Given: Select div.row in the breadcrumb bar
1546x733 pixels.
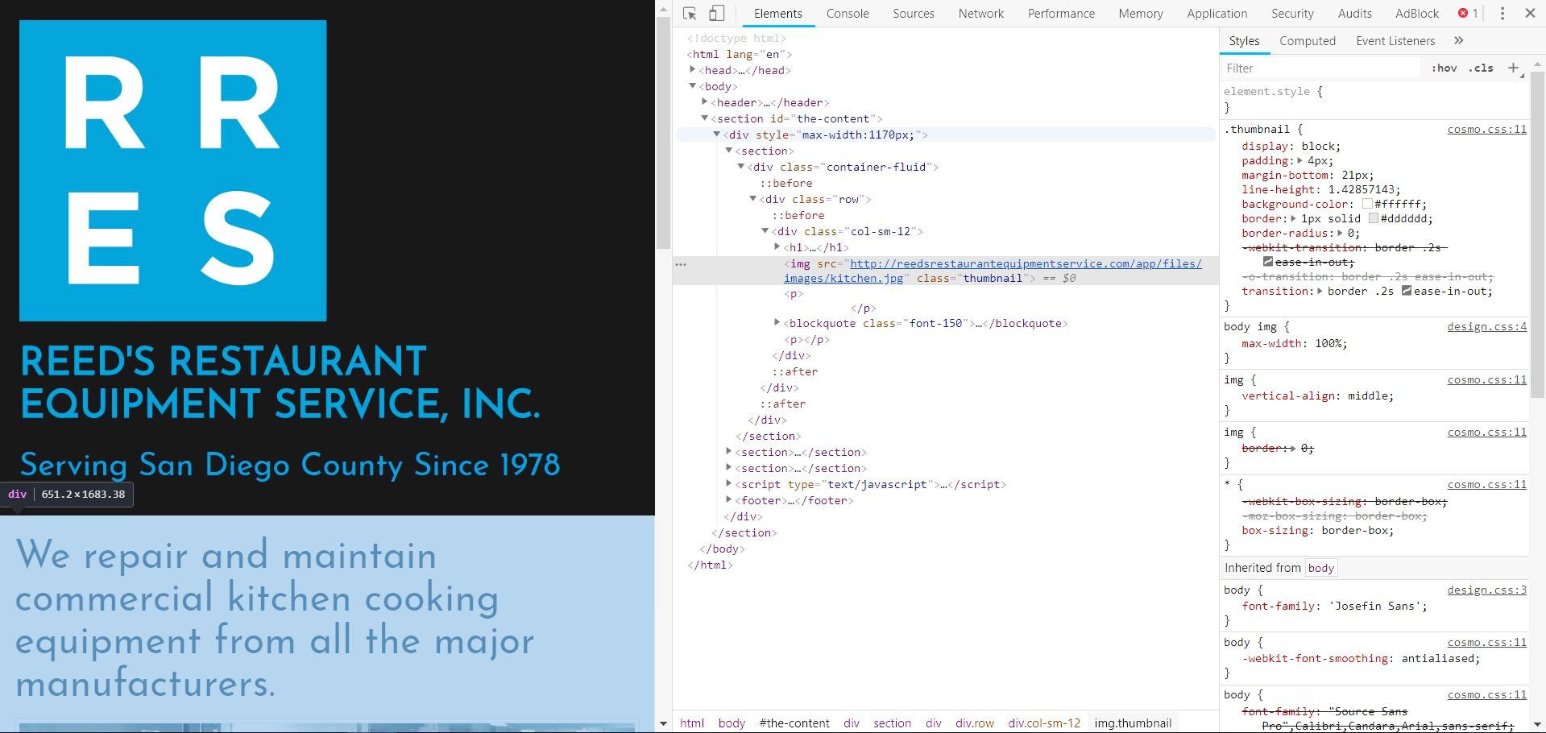Looking at the screenshot, I should coord(975,723).
